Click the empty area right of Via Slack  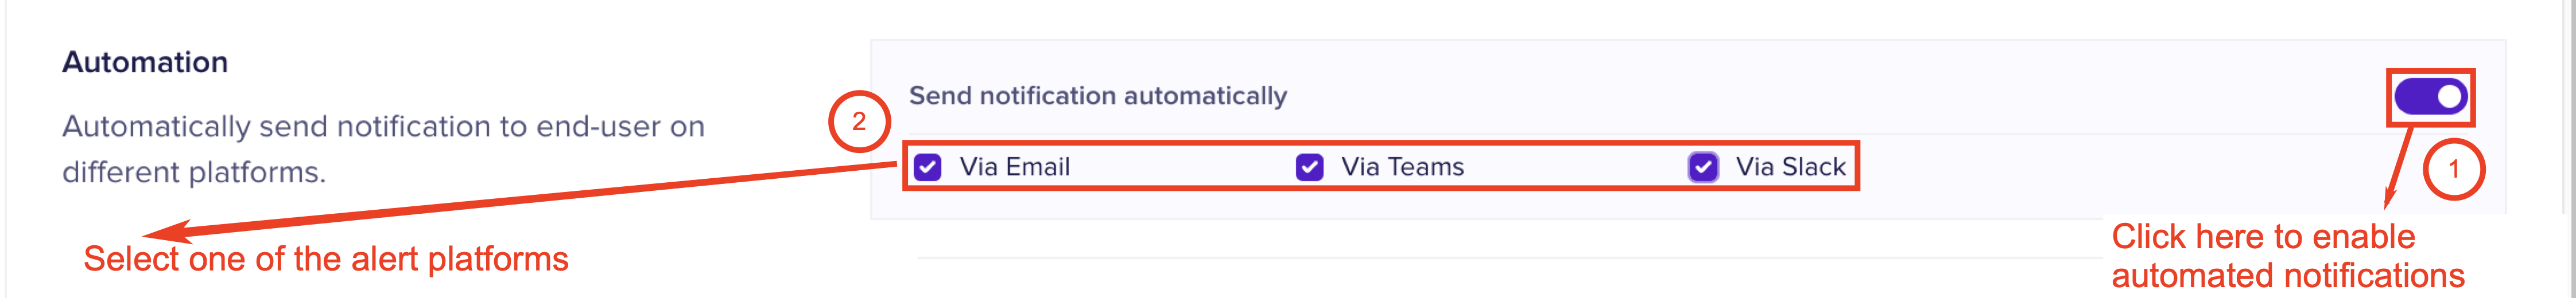2100,167
